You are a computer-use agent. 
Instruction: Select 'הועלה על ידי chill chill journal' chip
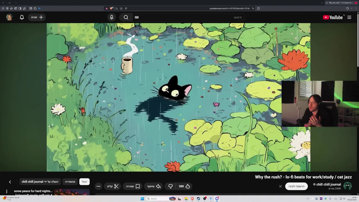[40, 182]
